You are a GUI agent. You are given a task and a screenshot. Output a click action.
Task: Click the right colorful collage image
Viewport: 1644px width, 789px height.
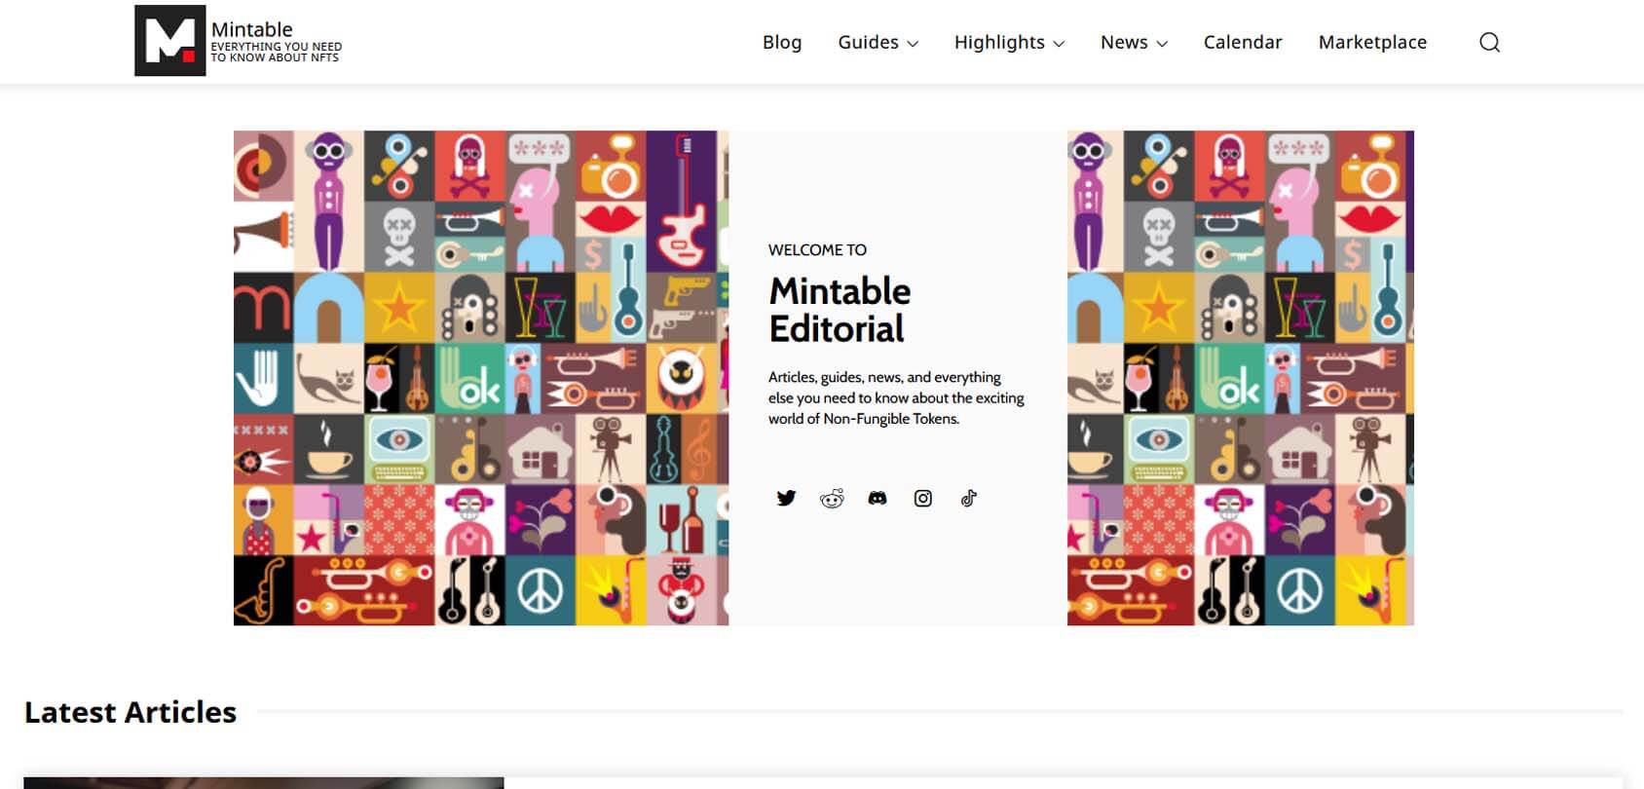tap(1240, 378)
